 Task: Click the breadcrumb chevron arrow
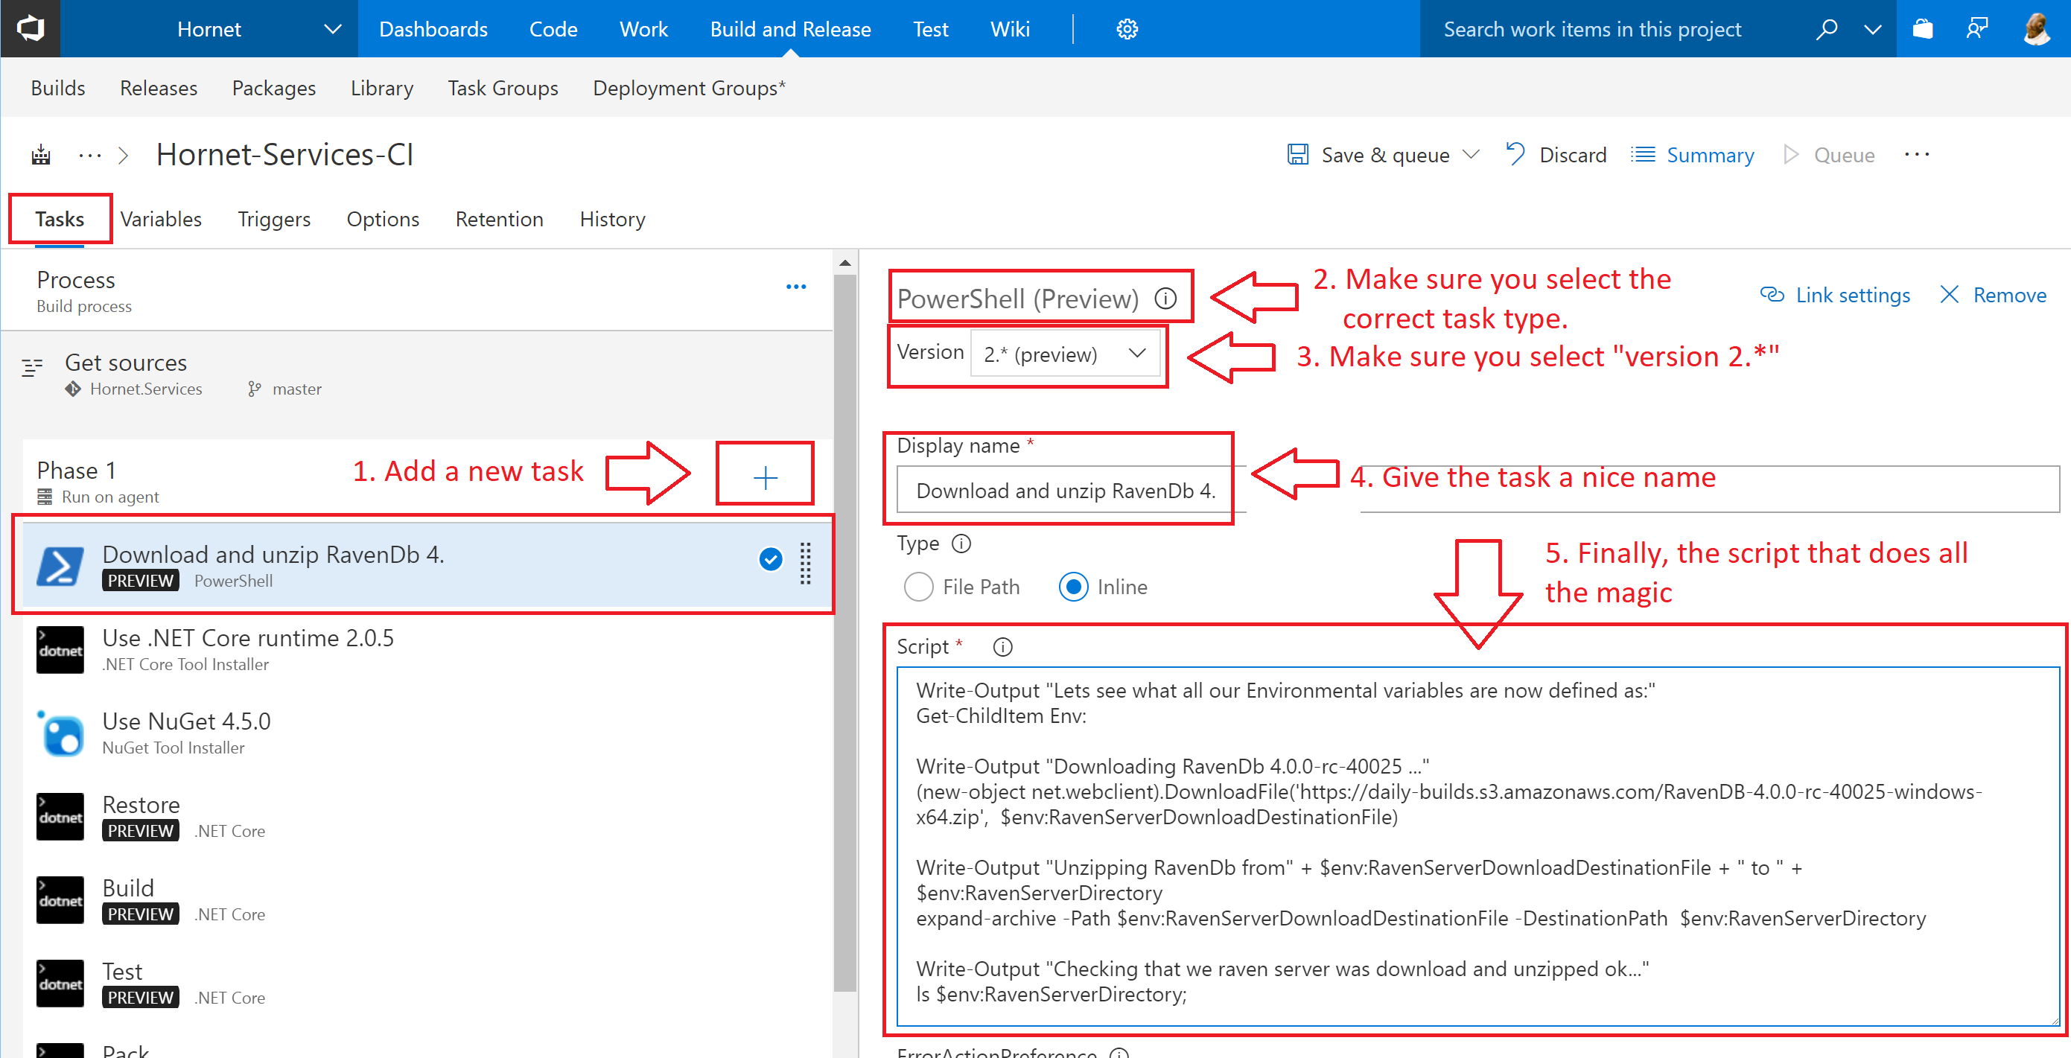click(123, 154)
